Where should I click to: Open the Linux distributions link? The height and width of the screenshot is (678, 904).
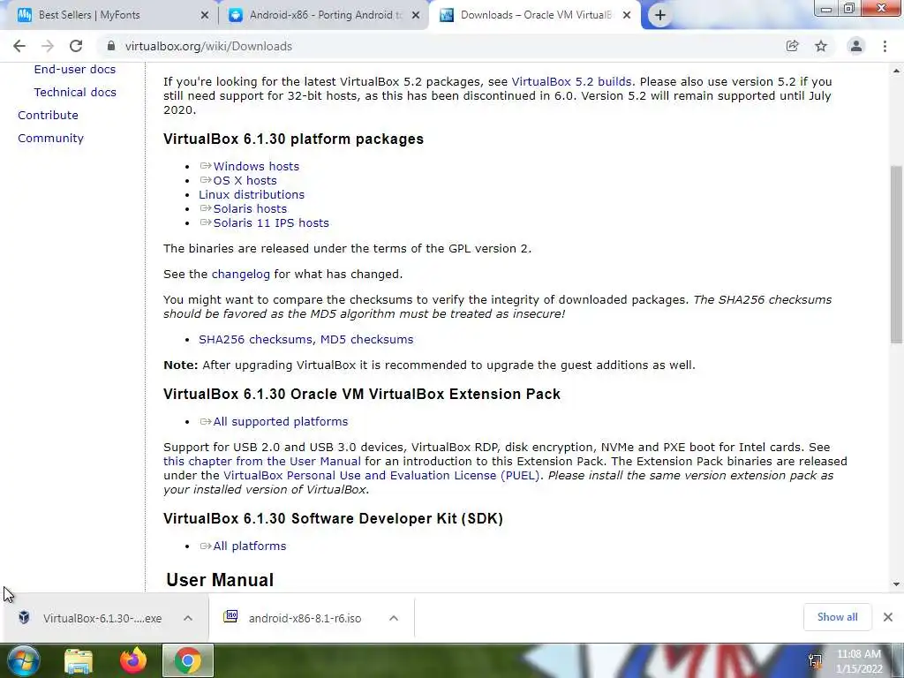(252, 195)
